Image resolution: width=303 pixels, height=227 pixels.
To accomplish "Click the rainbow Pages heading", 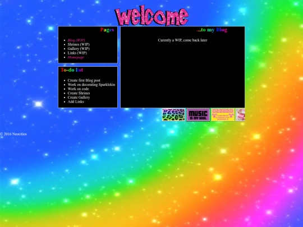I will click(x=107, y=30).
